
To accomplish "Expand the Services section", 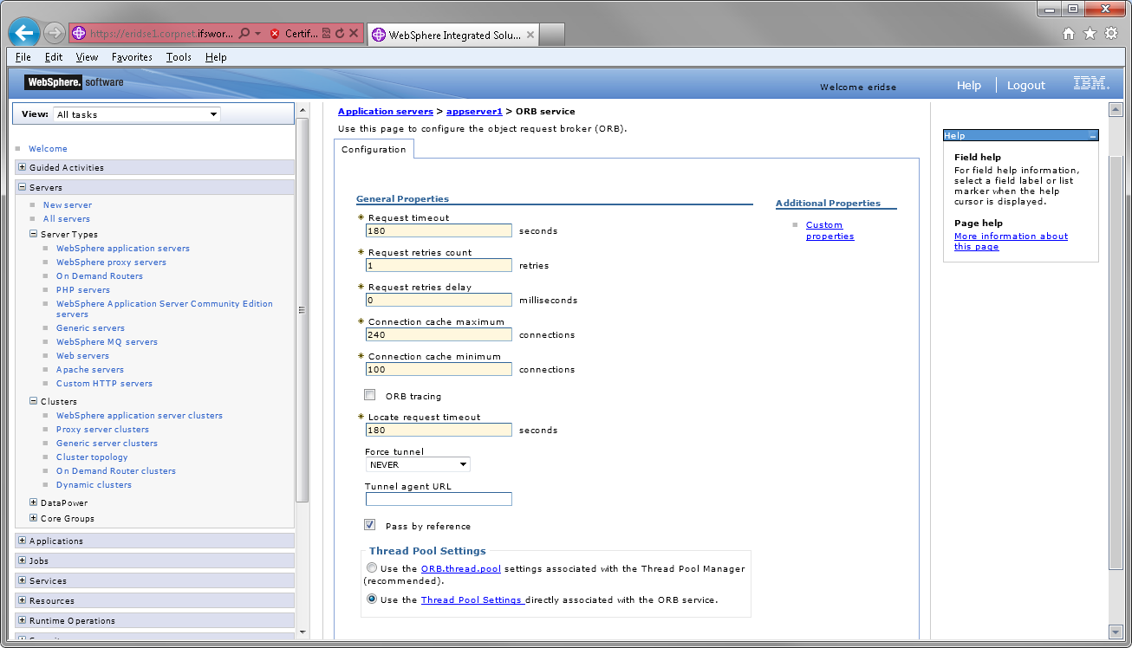I will point(22,580).
